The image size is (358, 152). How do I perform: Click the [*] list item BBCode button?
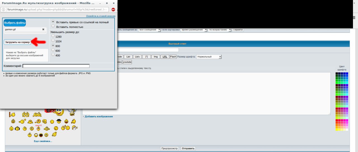click(147, 57)
